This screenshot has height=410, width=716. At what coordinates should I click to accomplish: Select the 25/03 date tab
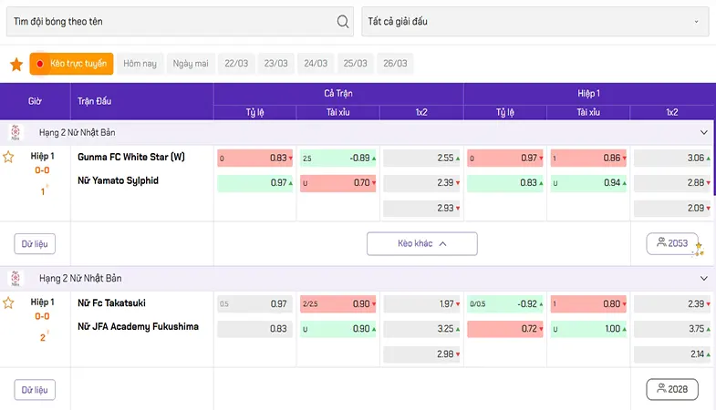pyautogui.click(x=355, y=64)
